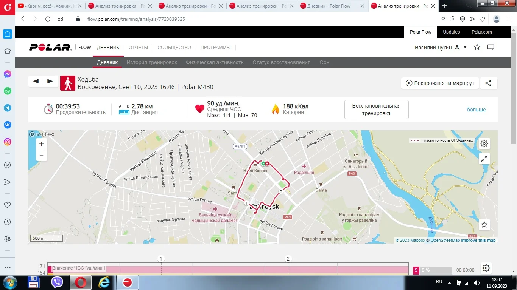Open WhatsApp in Opera sidebar

coord(7,91)
